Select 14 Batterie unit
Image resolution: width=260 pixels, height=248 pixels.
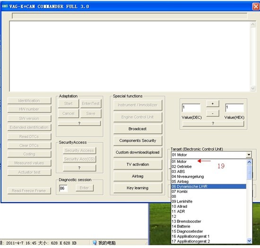[x=209, y=226]
